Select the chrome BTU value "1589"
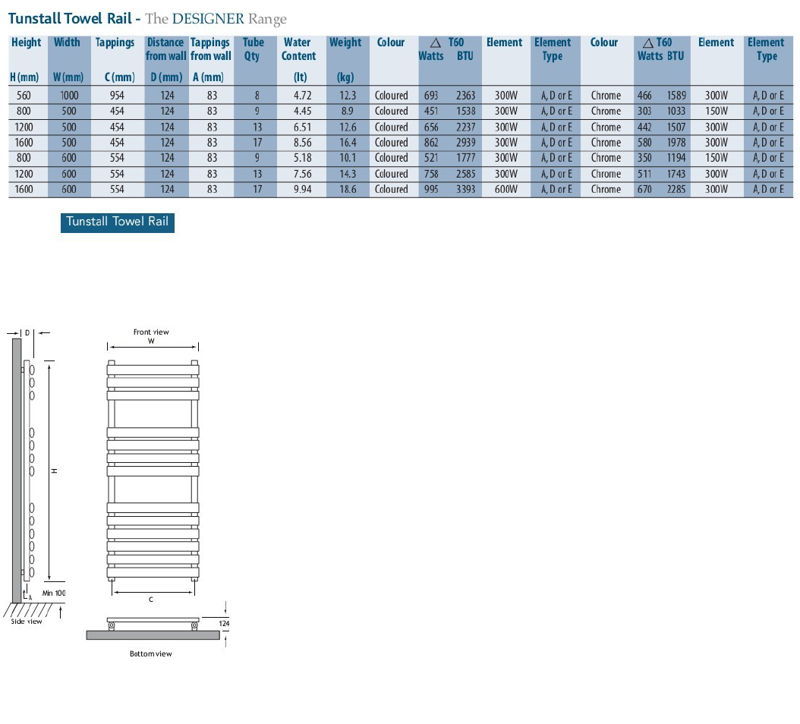Viewport: 800px width, 724px height. click(676, 96)
